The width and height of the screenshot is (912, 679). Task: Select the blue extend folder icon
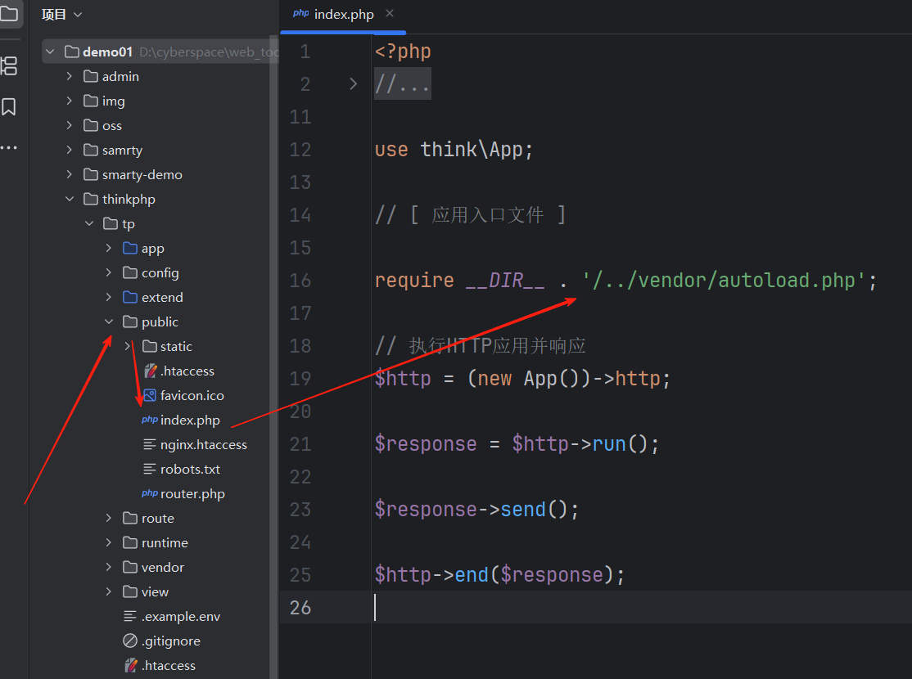(130, 297)
